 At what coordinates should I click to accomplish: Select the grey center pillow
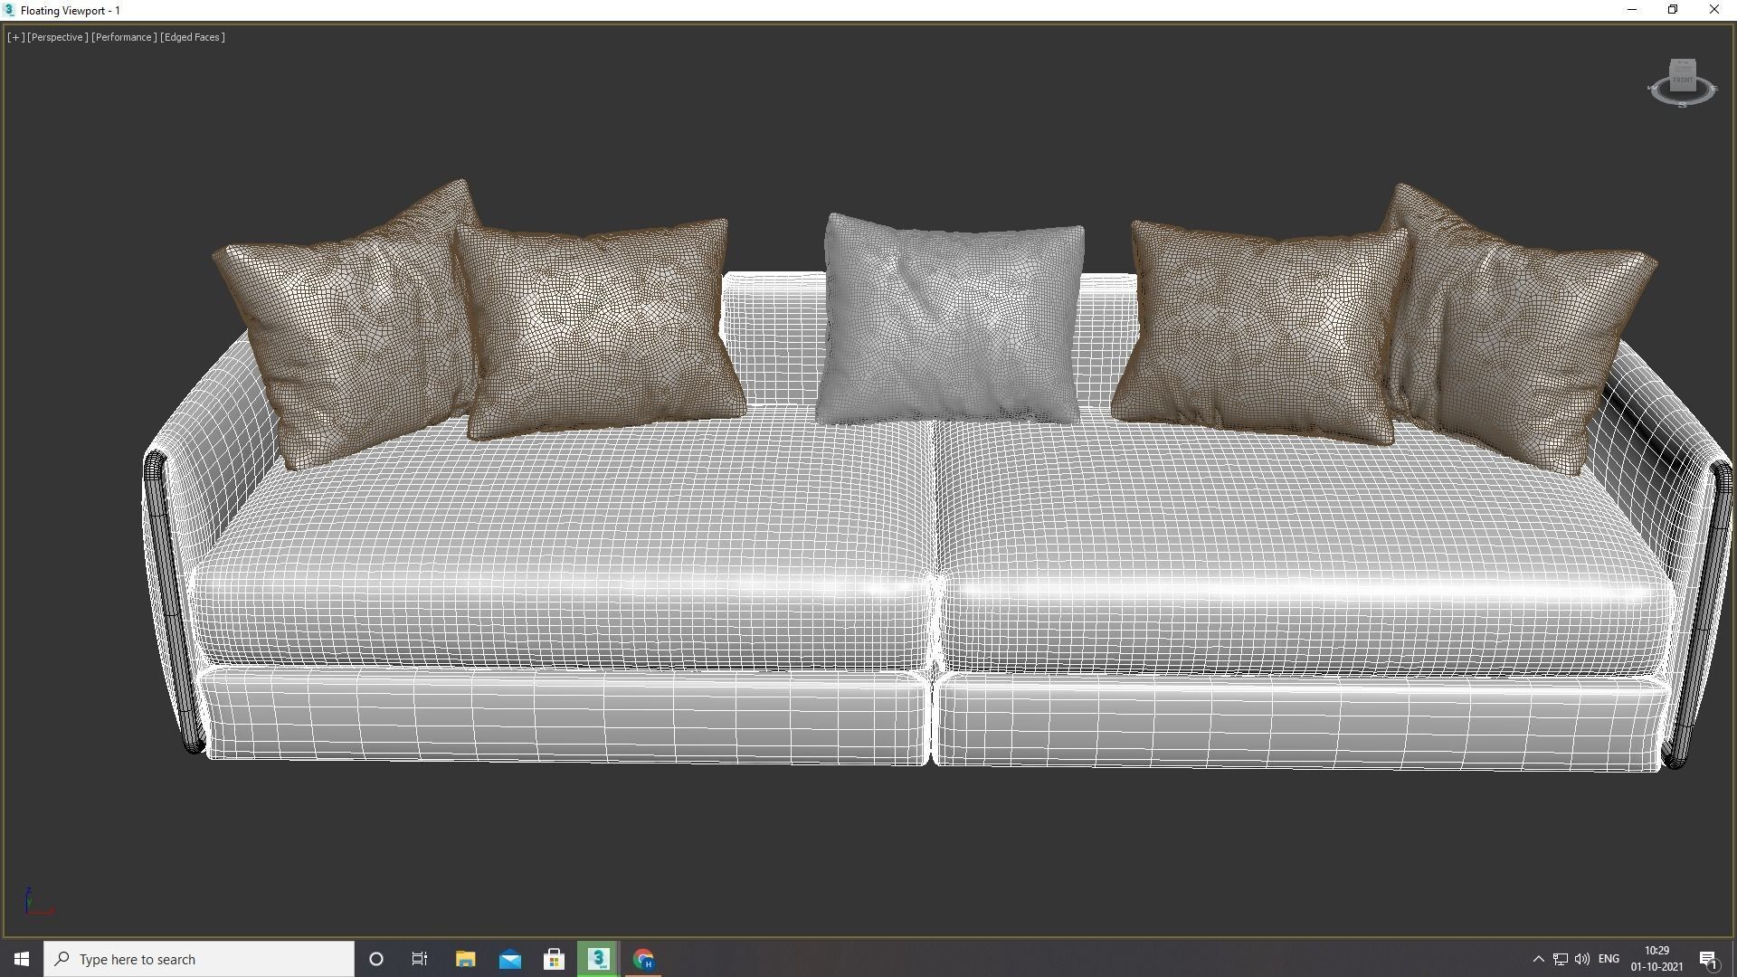click(950, 321)
